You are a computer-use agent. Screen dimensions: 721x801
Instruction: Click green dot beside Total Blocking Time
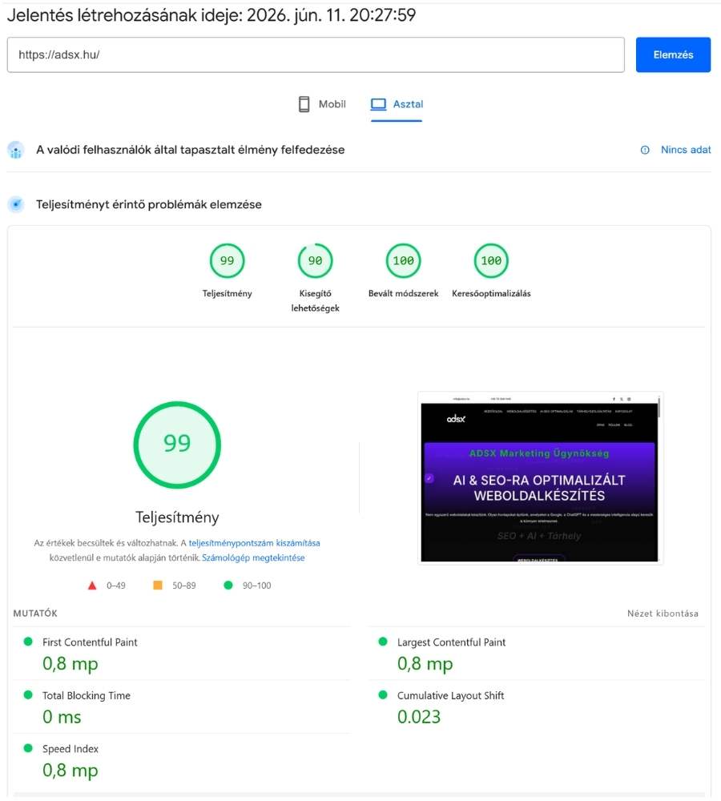(x=28, y=694)
